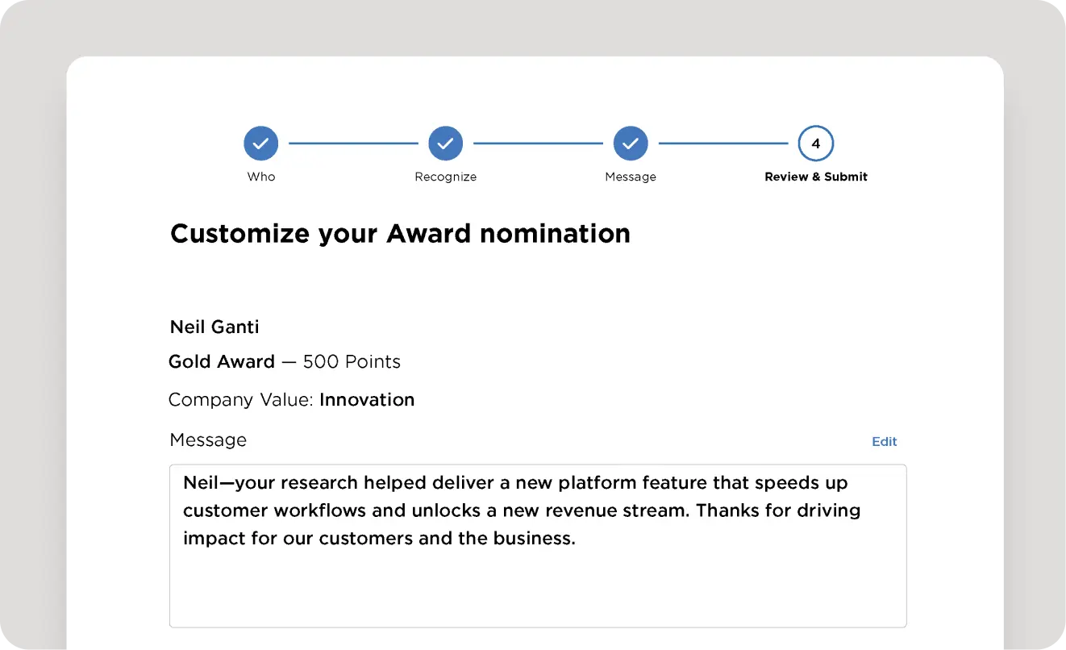Click the progress line between Who and Recognize
1066x650 pixels.
(353, 144)
